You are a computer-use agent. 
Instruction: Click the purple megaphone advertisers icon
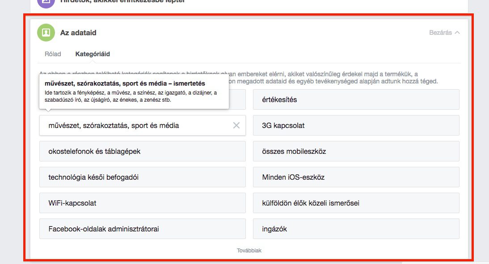pos(46,1)
